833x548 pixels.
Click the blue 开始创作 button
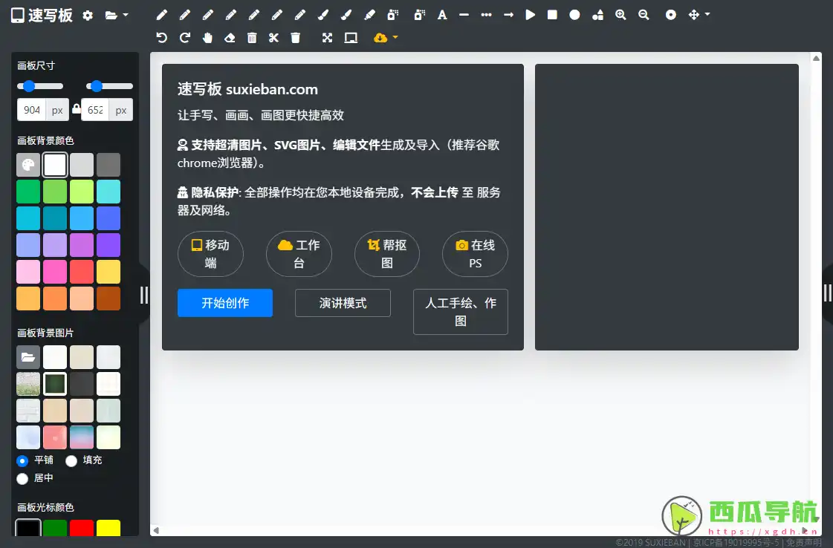(224, 303)
